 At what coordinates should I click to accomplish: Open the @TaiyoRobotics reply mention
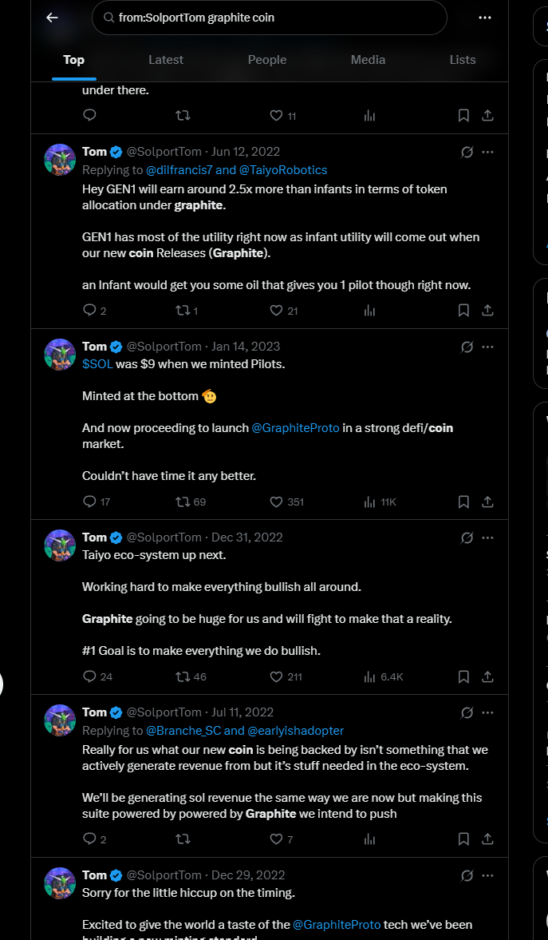click(x=283, y=170)
